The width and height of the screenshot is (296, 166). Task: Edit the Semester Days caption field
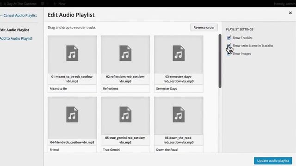pyautogui.click(x=179, y=89)
